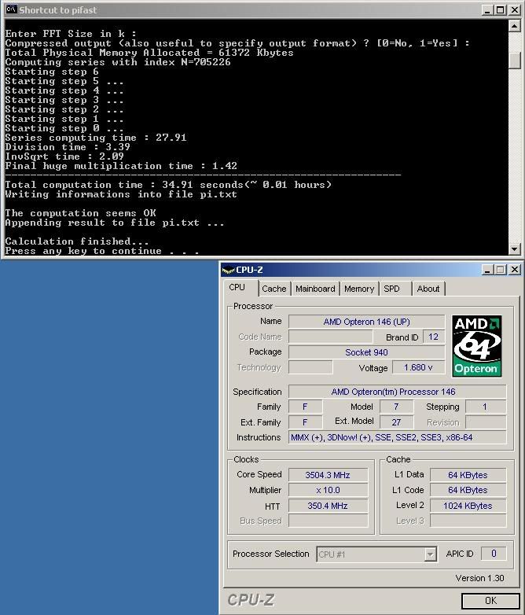Image resolution: width=525 pixels, height=615 pixels.
Task: Click the console scrollbar up arrow
Action: [x=515, y=26]
